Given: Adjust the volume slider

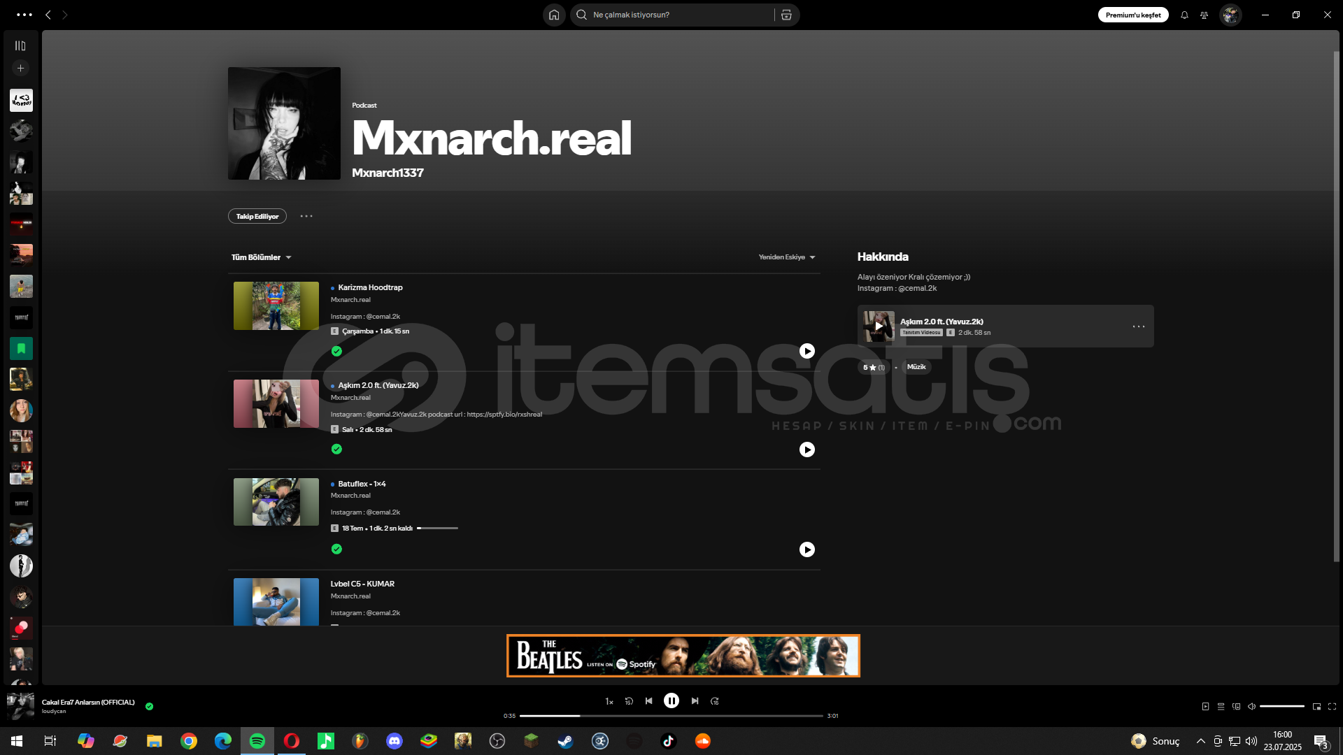Looking at the screenshot, I should point(1282,706).
